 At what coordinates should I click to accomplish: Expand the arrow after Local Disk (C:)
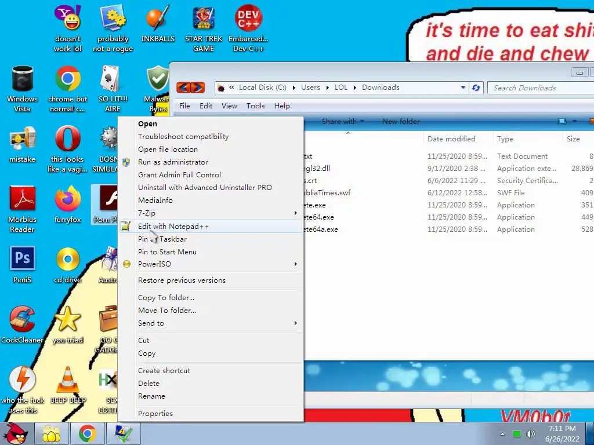tap(294, 88)
